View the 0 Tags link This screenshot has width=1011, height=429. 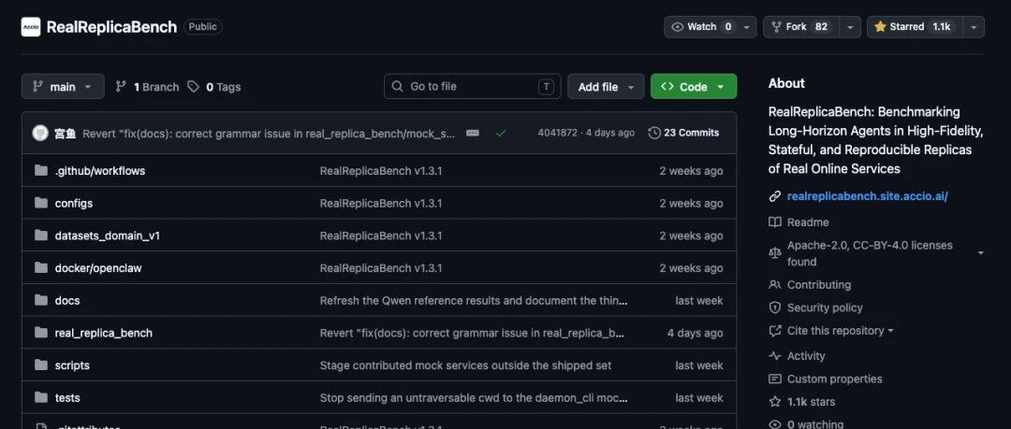(x=214, y=87)
